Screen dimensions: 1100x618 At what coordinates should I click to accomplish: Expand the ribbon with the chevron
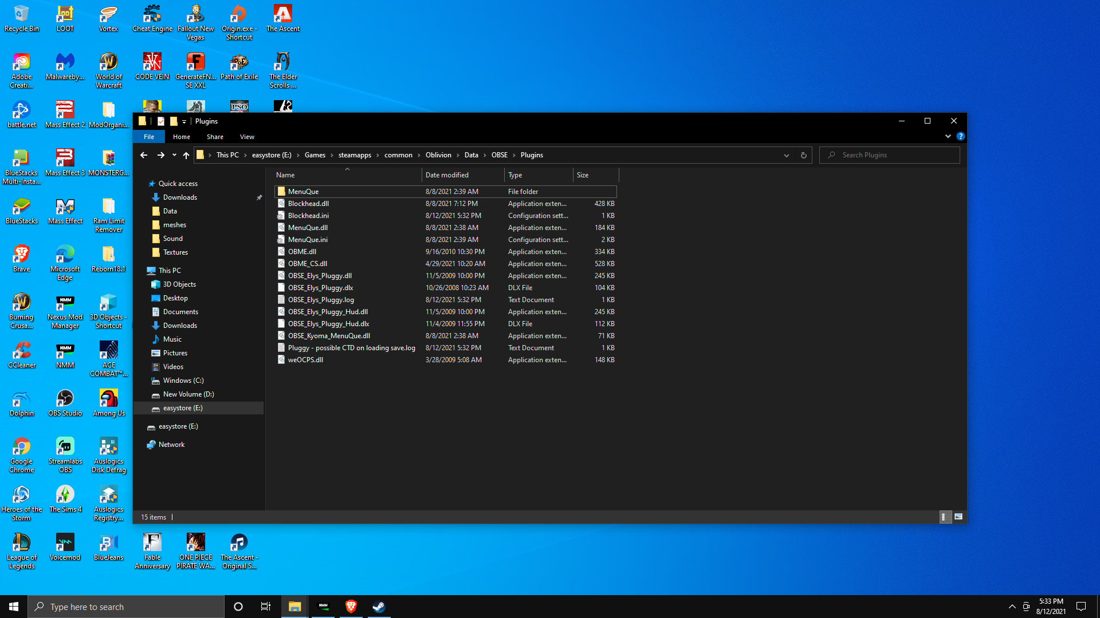(948, 136)
